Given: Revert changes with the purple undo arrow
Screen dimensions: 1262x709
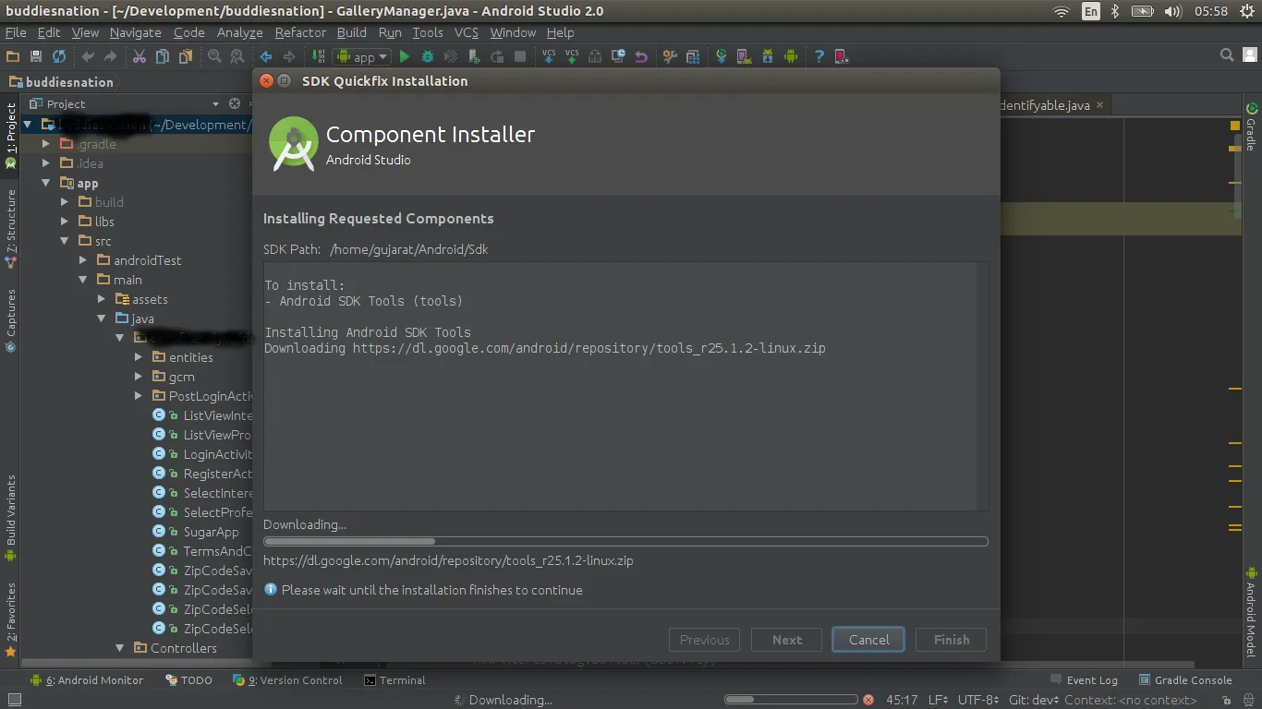Looking at the screenshot, I should [641, 57].
